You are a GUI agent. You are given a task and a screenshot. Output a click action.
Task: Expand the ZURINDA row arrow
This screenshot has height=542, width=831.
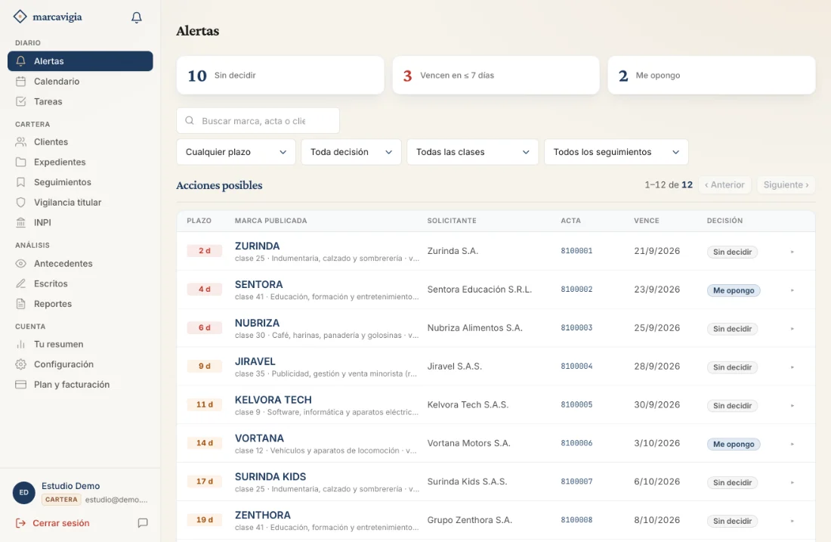coord(792,252)
